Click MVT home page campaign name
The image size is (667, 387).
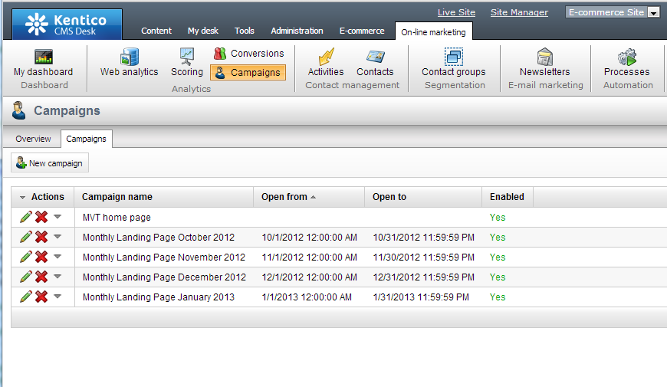[x=117, y=218]
